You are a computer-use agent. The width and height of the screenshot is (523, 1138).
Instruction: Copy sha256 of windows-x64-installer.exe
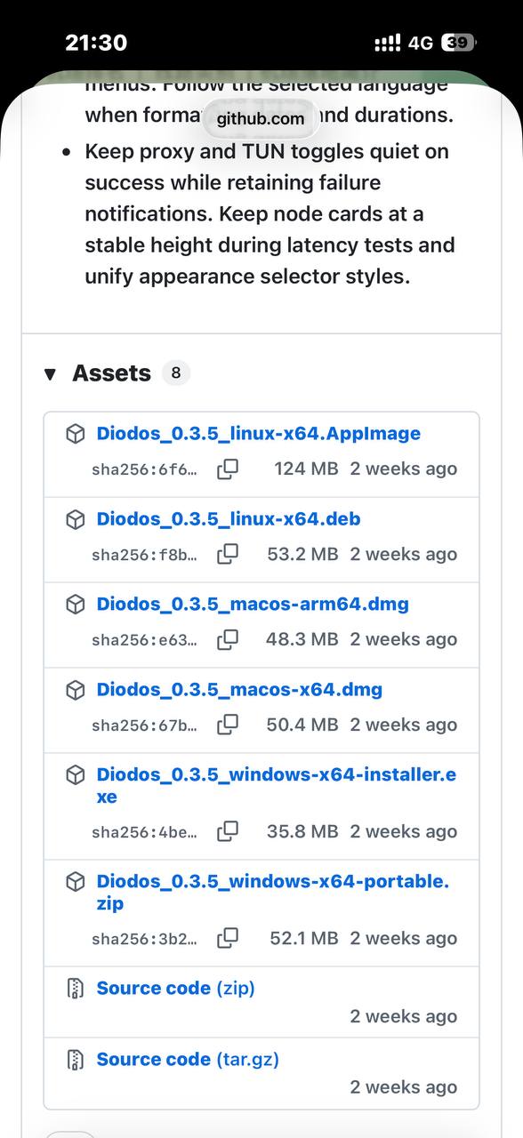228,832
